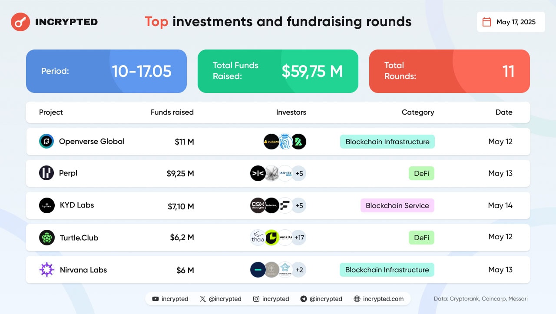The width and height of the screenshot is (556, 314).
Task: Select the DeFi tag in Perpl row
Action: (x=421, y=173)
